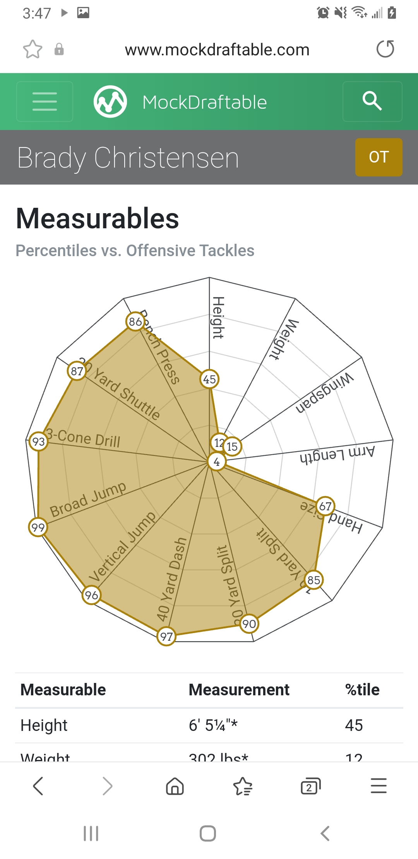Open browser options menu at bottom right
This screenshot has height=859, width=418.
point(379,786)
